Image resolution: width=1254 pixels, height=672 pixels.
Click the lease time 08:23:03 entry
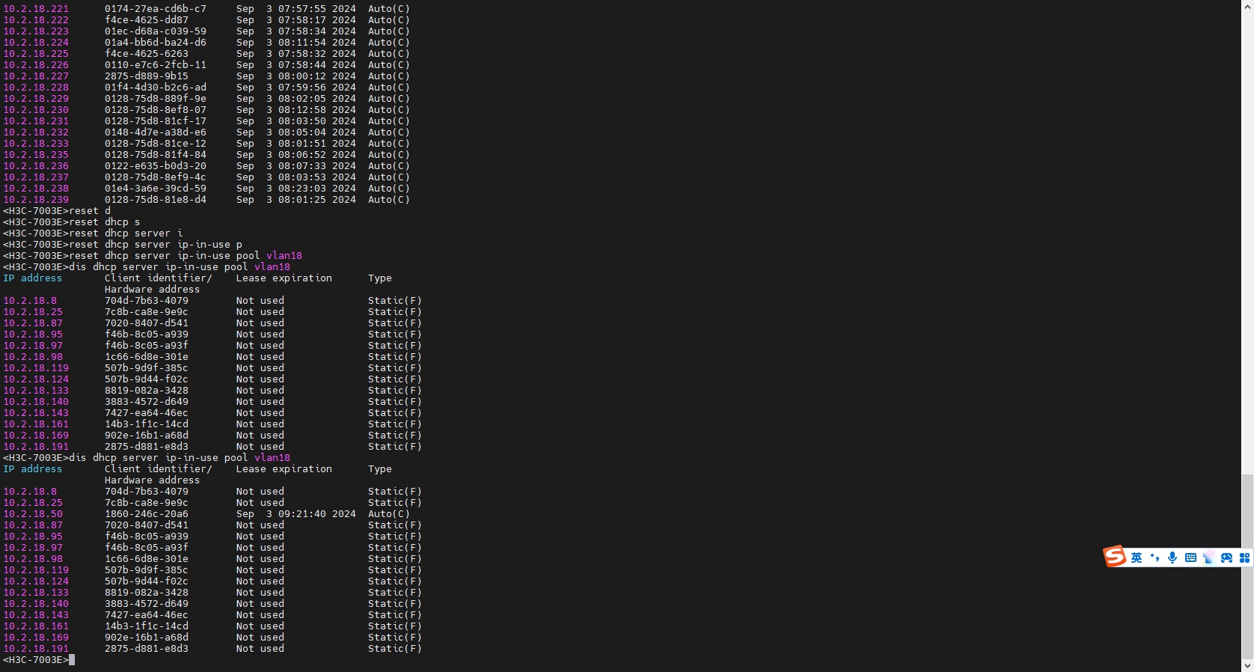coord(302,189)
